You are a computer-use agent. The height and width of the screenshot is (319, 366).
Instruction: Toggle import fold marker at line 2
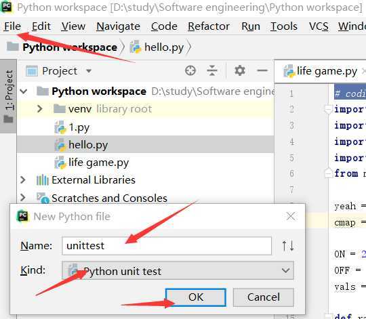pyautogui.click(x=328, y=109)
